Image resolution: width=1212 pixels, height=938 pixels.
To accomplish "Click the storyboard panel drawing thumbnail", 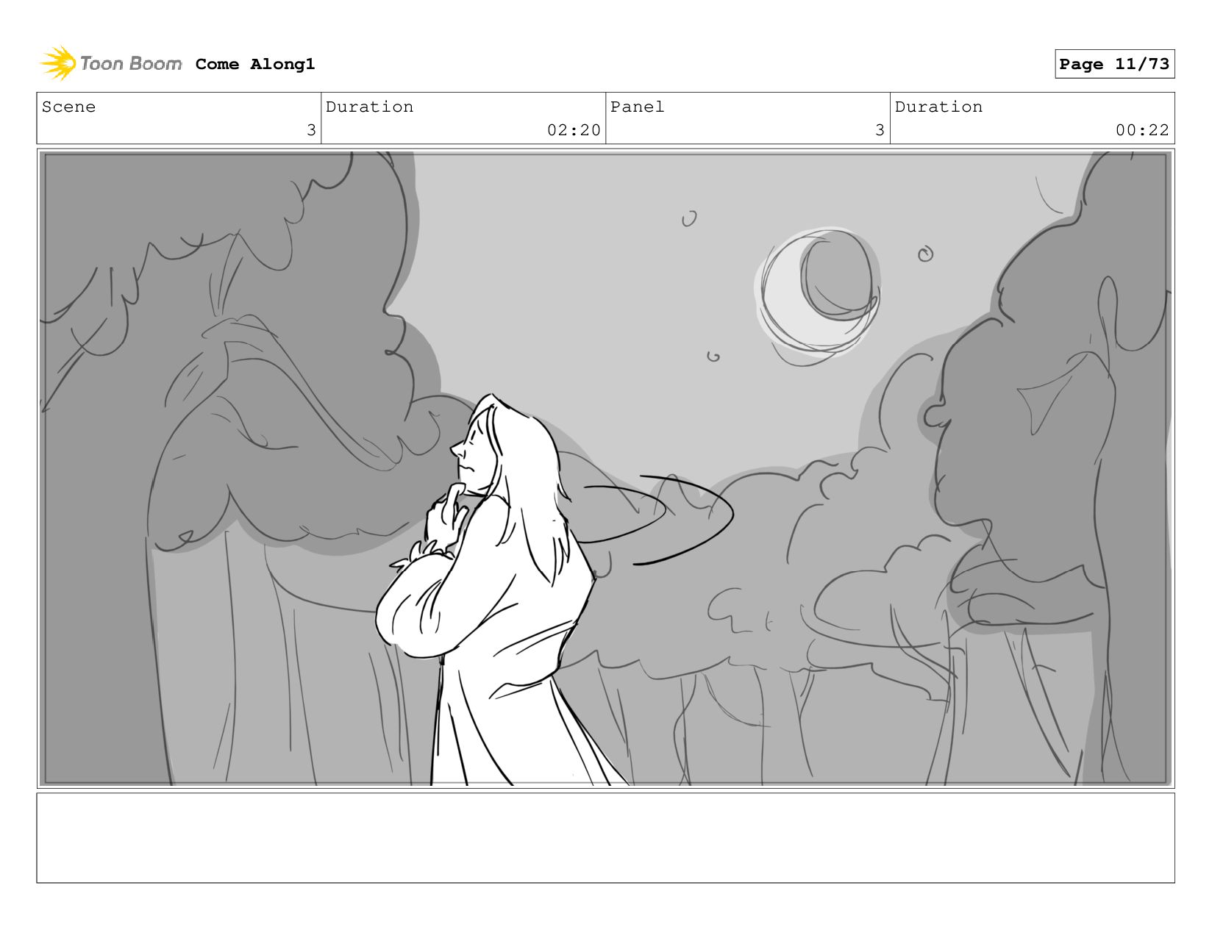I will [x=605, y=468].
